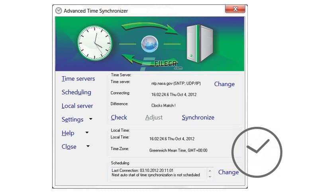Image resolution: width=333 pixels, height=193 pixels.
Task: Click Check to compare clocks
Action: pyautogui.click(x=119, y=118)
